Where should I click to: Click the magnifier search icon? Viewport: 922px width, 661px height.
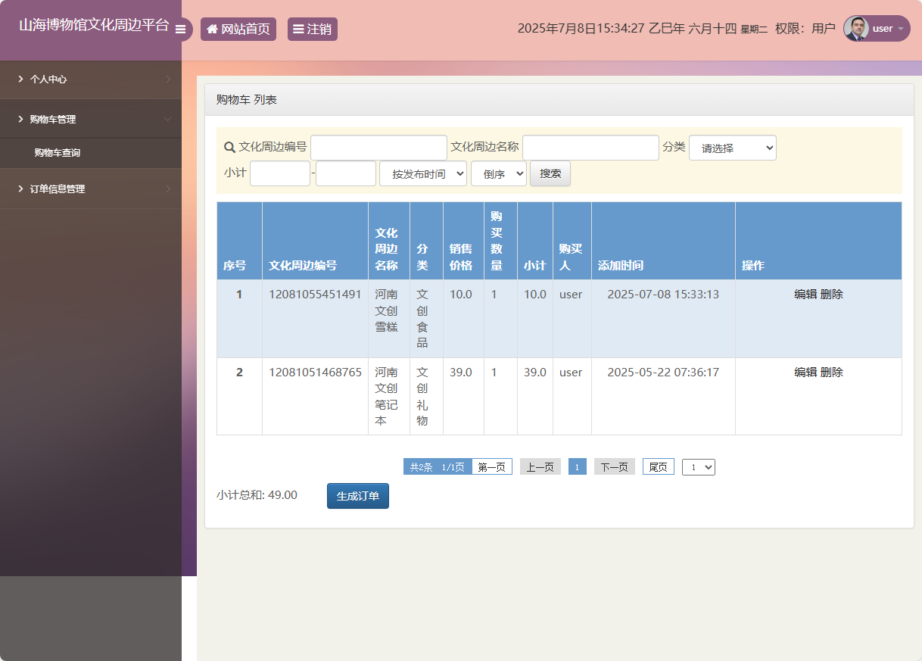(x=229, y=147)
